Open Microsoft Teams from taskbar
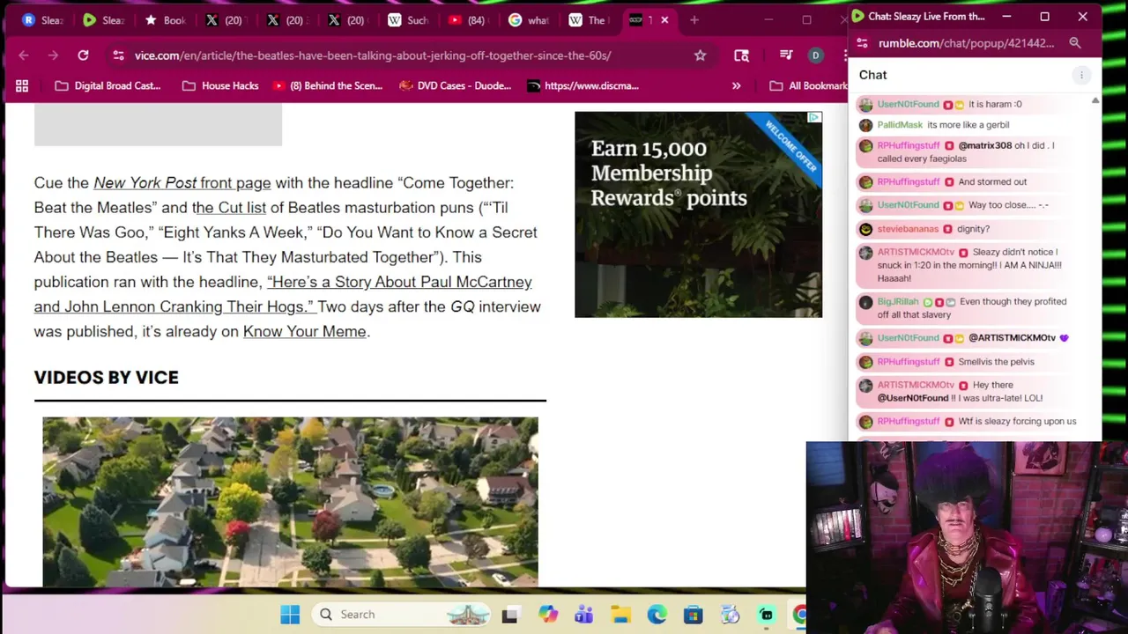The image size is (1128, 634). (x=583, y=614)
